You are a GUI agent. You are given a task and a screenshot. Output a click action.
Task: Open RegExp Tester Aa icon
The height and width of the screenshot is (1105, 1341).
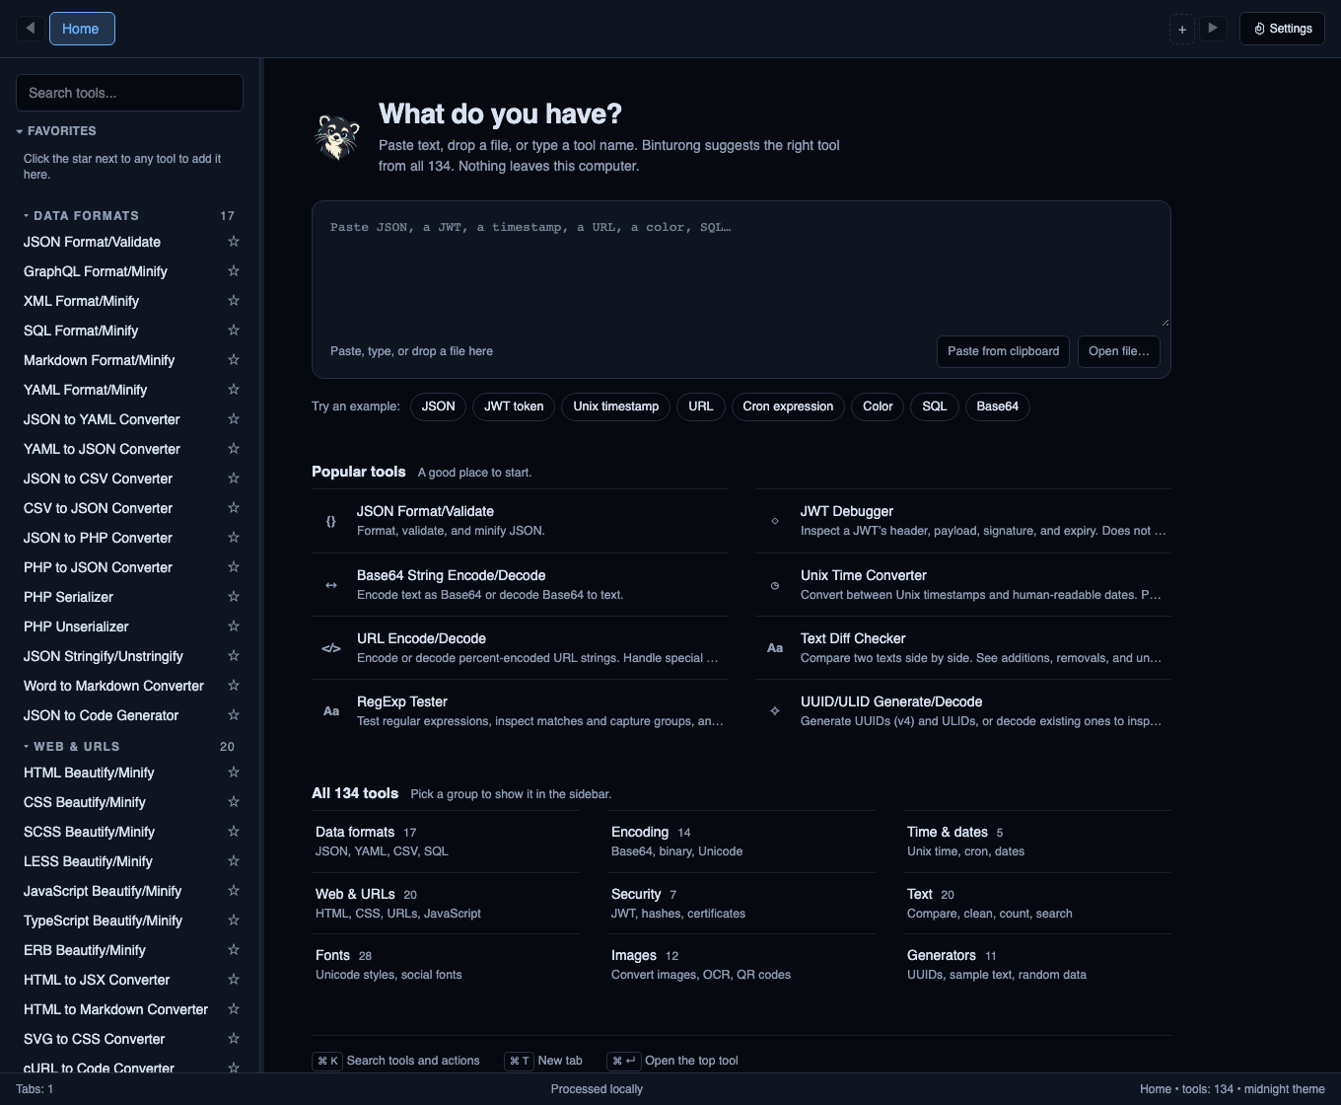pyautogui.click(x=331, y=711)
